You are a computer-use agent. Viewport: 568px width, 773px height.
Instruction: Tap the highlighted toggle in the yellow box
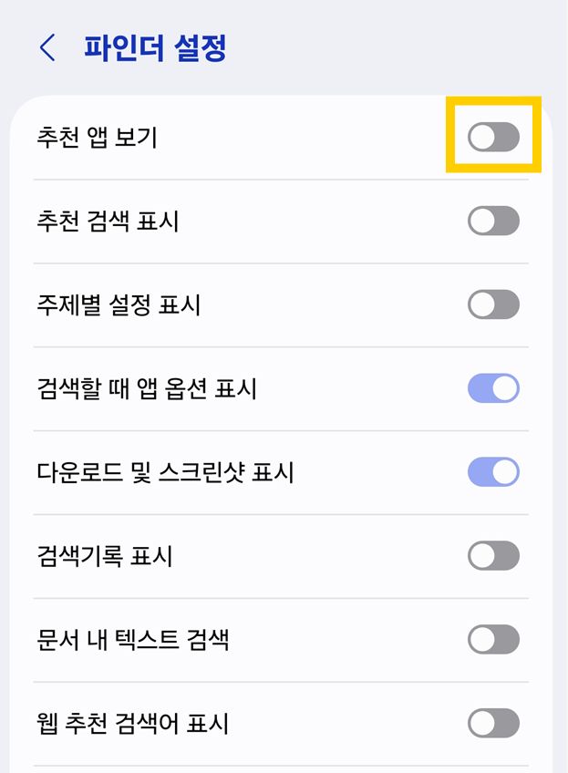pyautogui.click(x=492, y=135)
